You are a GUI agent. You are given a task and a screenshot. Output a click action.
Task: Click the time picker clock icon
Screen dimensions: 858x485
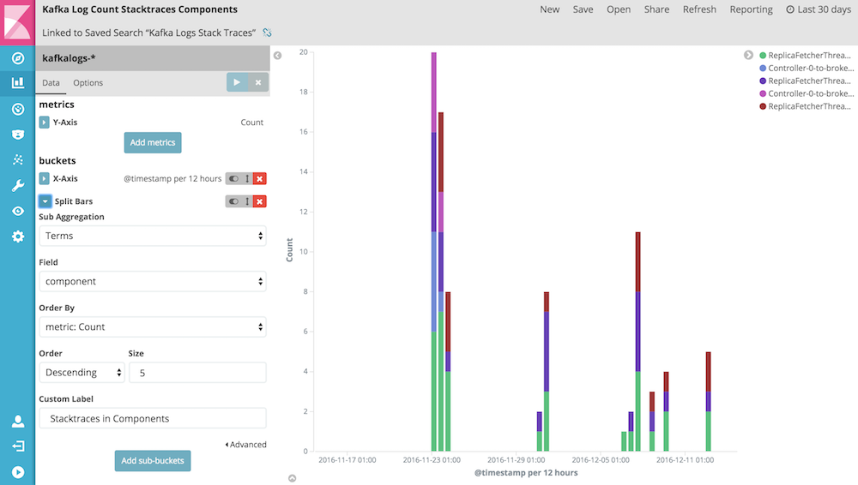[x=790, y=9]
